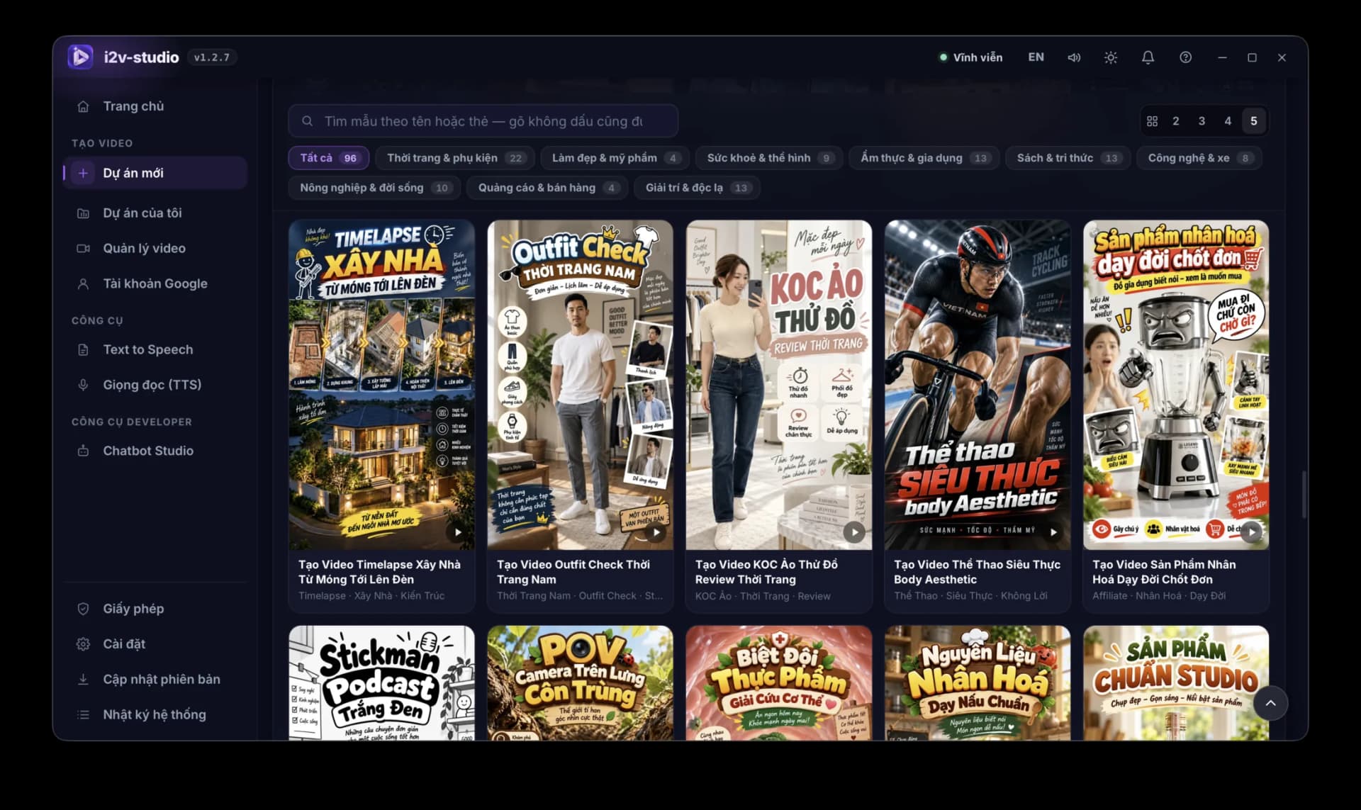The height and width of the screenshot is (810, 1361).
Task: Play preview of Timelapse Xây Nhà template
Action: point(457,532)
